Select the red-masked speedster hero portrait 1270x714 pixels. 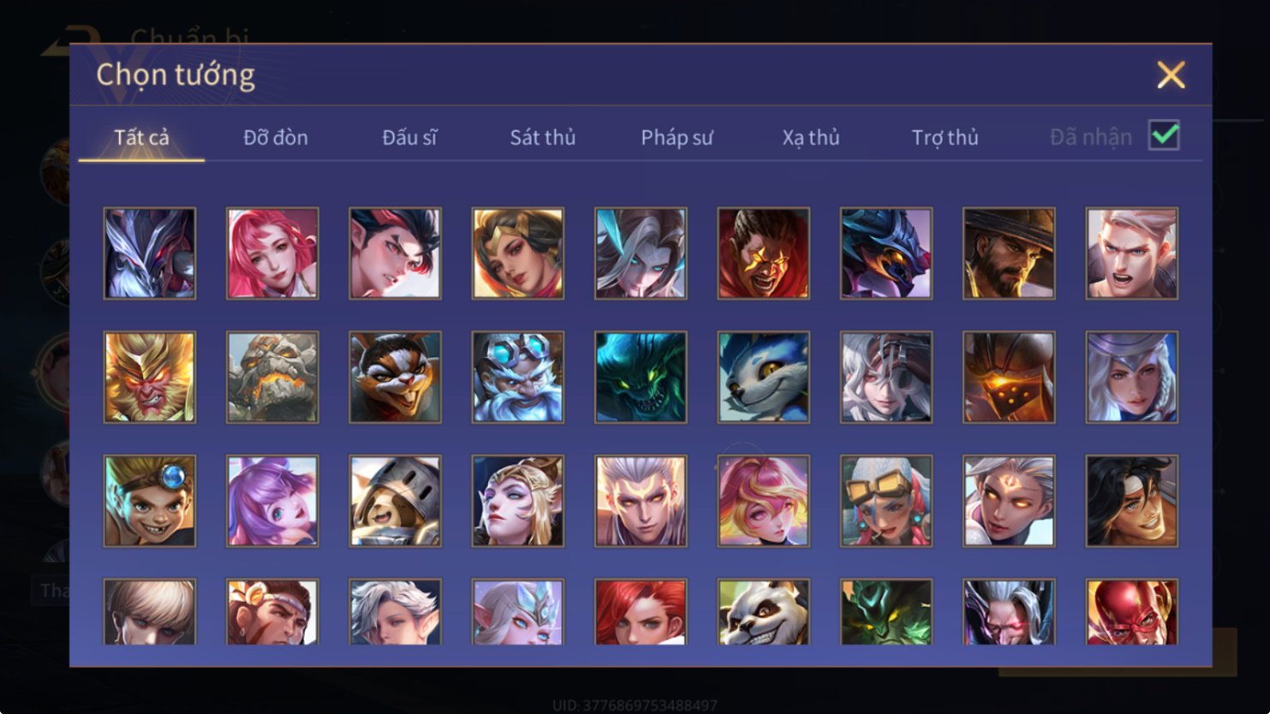1131,612
